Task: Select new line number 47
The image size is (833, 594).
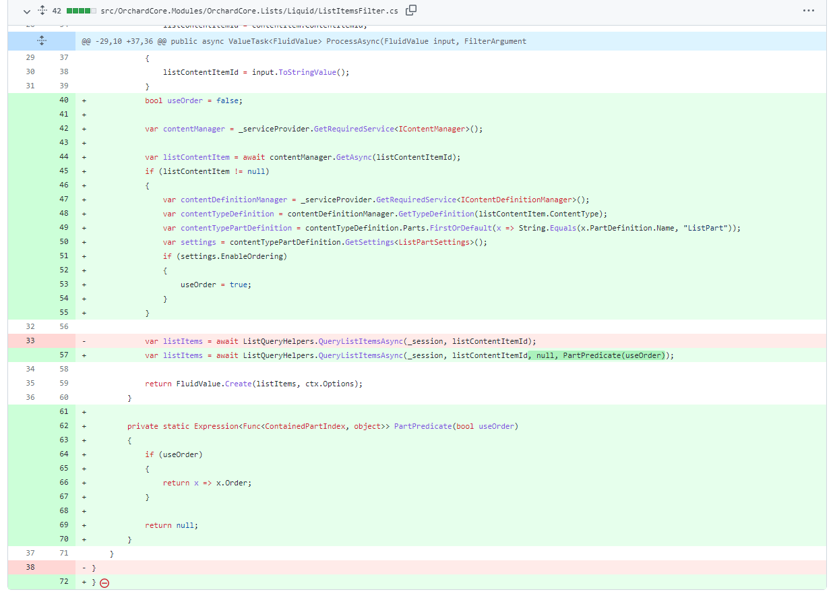Action: [x=64, y=200]
